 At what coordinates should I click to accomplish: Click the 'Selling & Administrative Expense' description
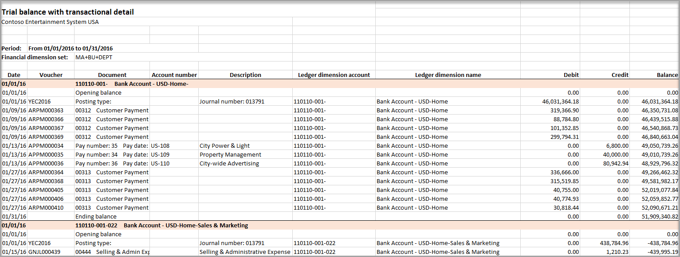coord(245,252)
